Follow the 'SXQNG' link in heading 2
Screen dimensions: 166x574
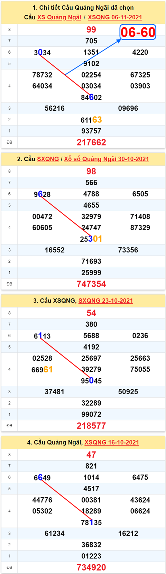tap(48, 159)
